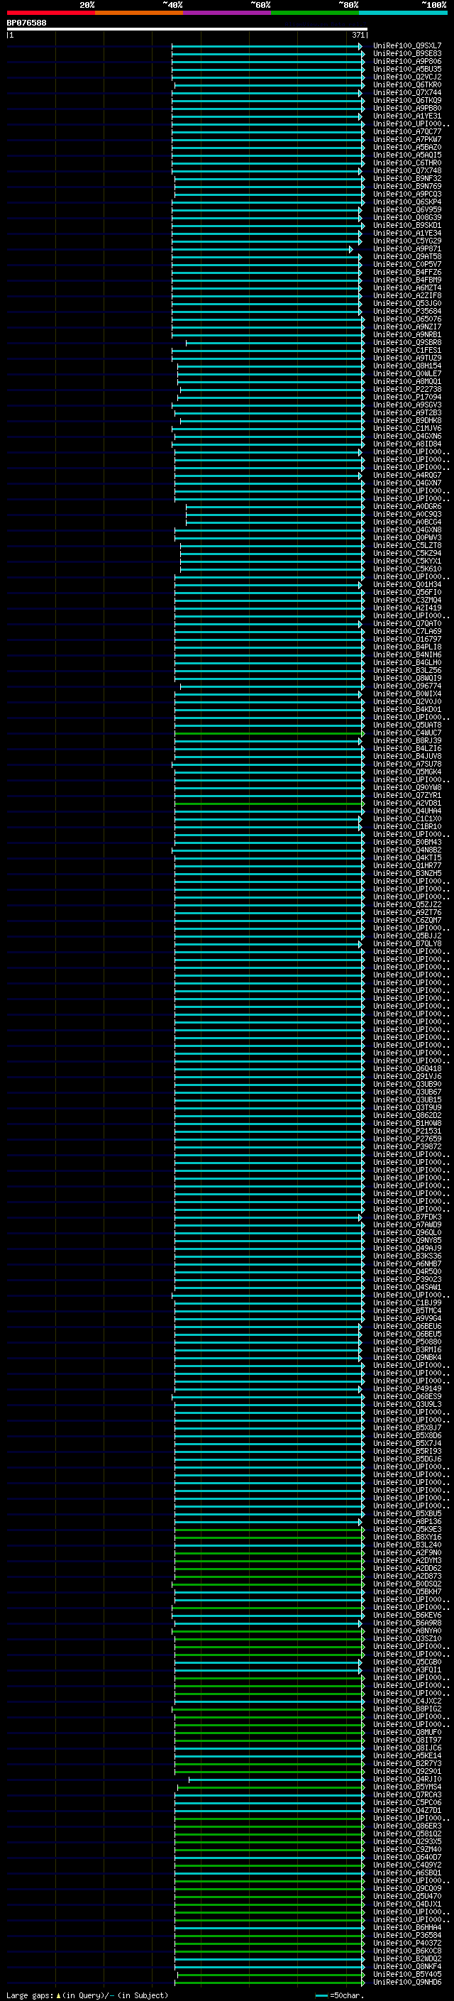Open hit UniRef100_B9SE83
The image size is (454, 2001).
click(x=406, y=54)
